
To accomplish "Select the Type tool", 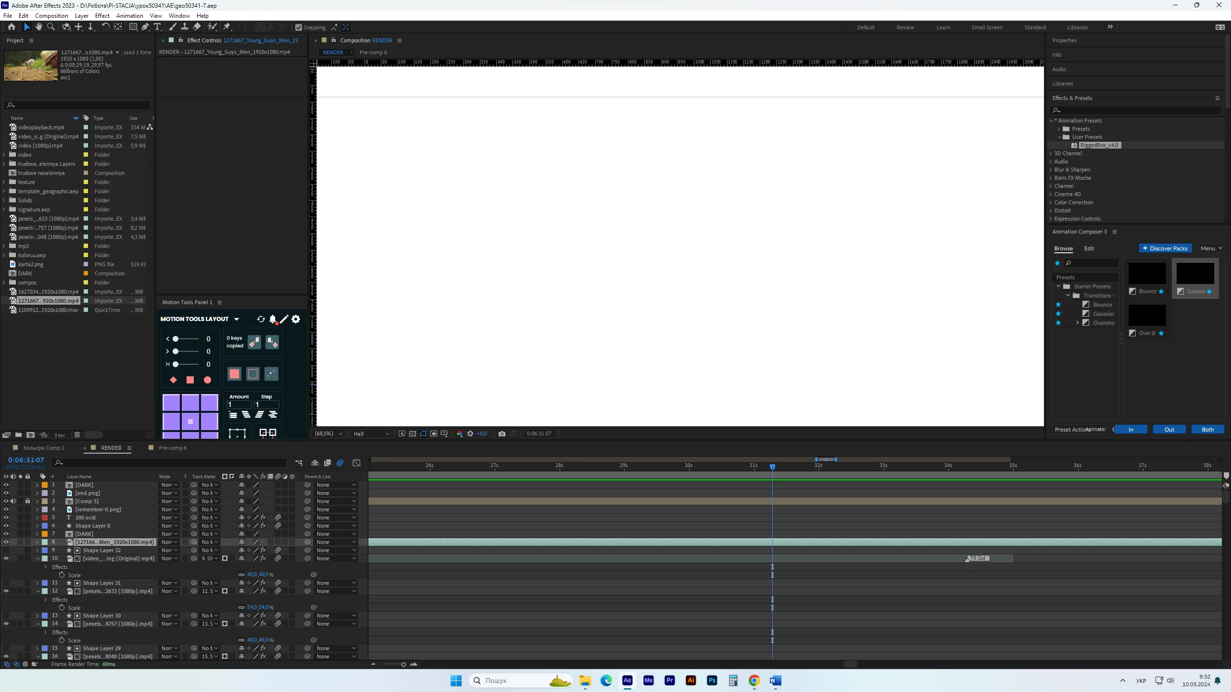I will coord(157,27).
